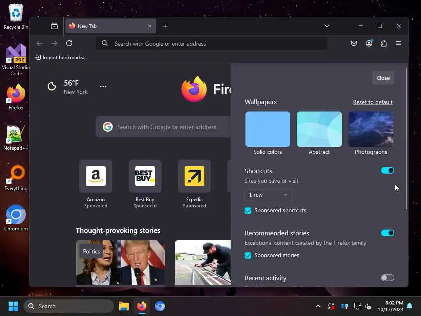The width and height of the screenshot is (421, 316).
Task: Click the customize panel scrollbar
Action: [x=407, y=139]
